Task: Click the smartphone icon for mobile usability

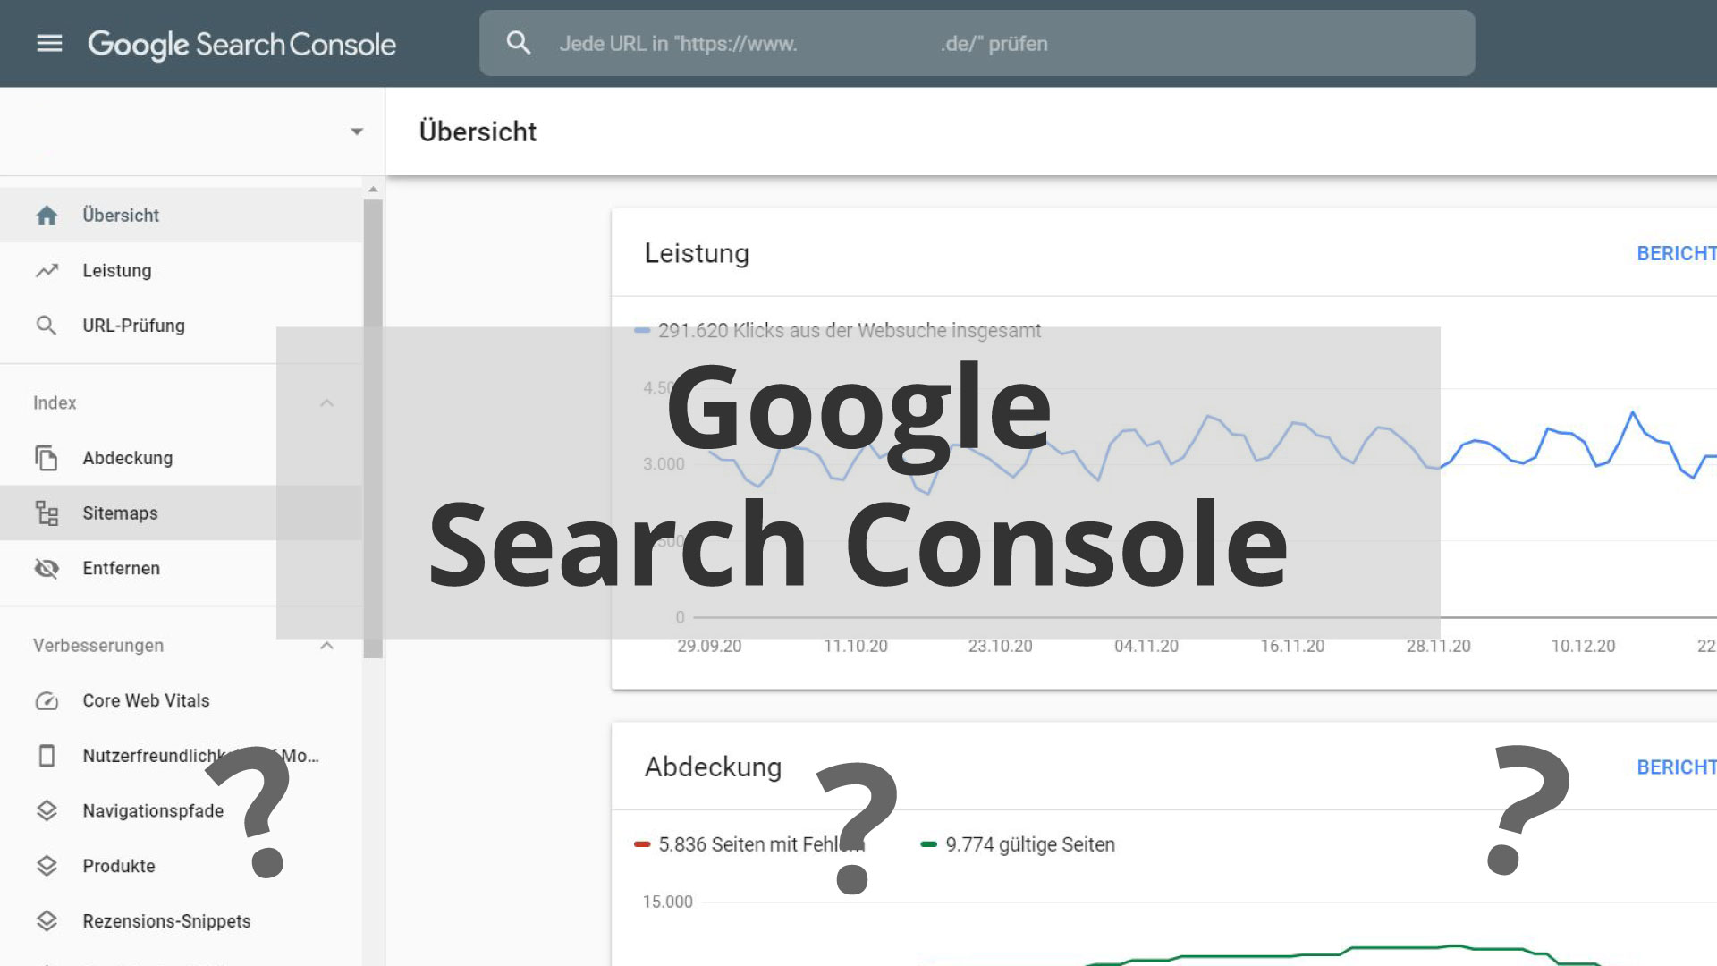Action: [x=47, y=756]
